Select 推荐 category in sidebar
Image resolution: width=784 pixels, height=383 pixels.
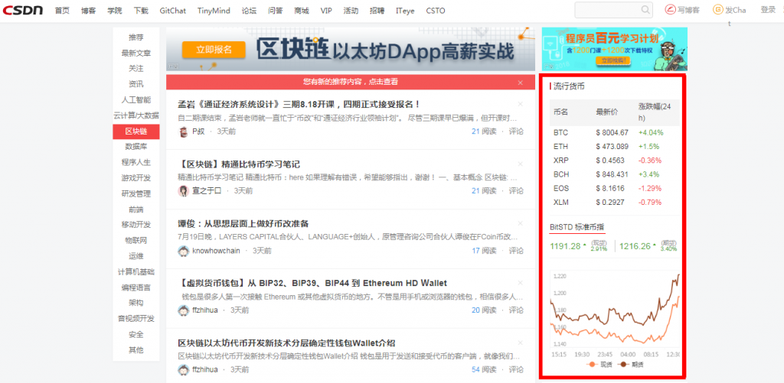pos(136,37)
